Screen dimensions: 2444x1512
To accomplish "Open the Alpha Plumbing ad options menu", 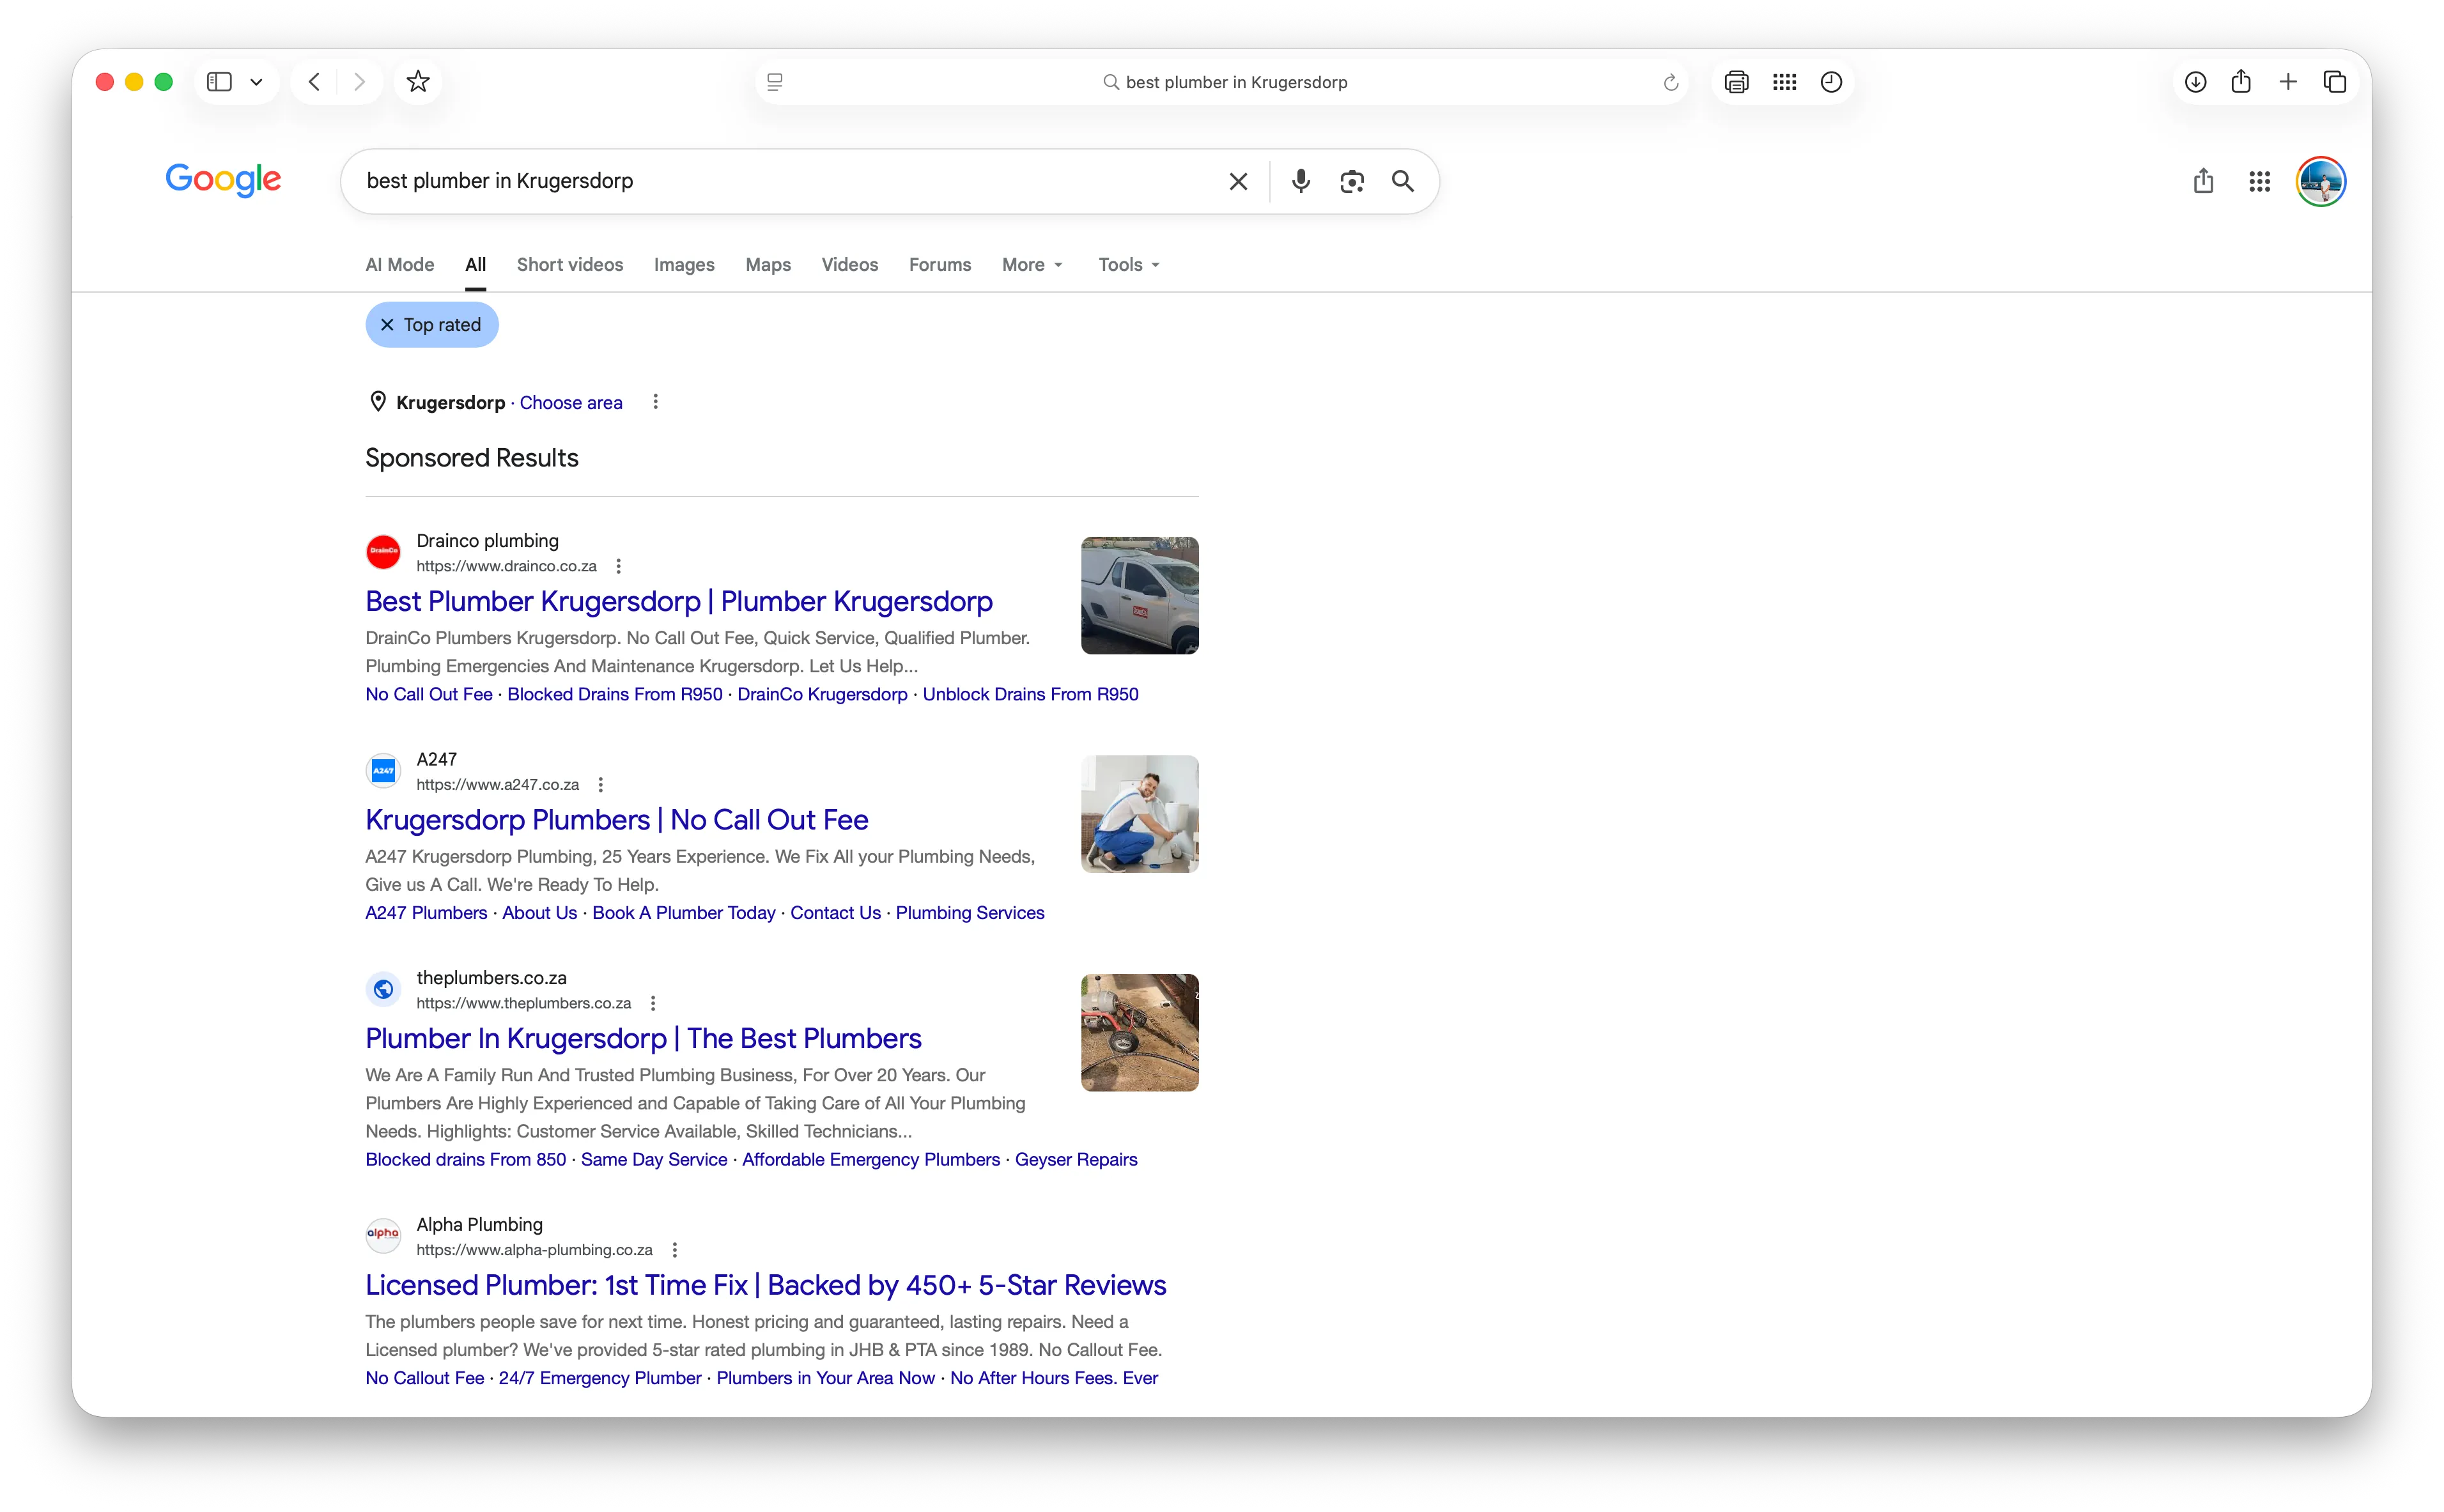I will (x=675, y=1250).
